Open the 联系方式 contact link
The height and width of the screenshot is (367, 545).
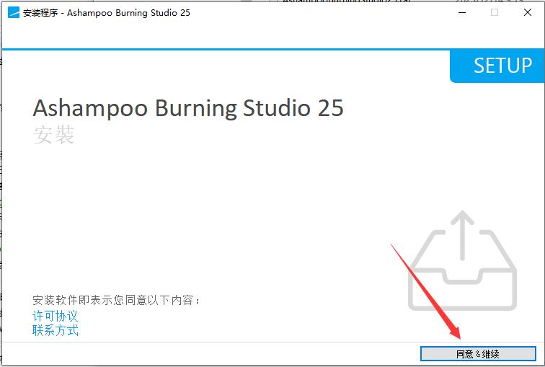[55, 330]
